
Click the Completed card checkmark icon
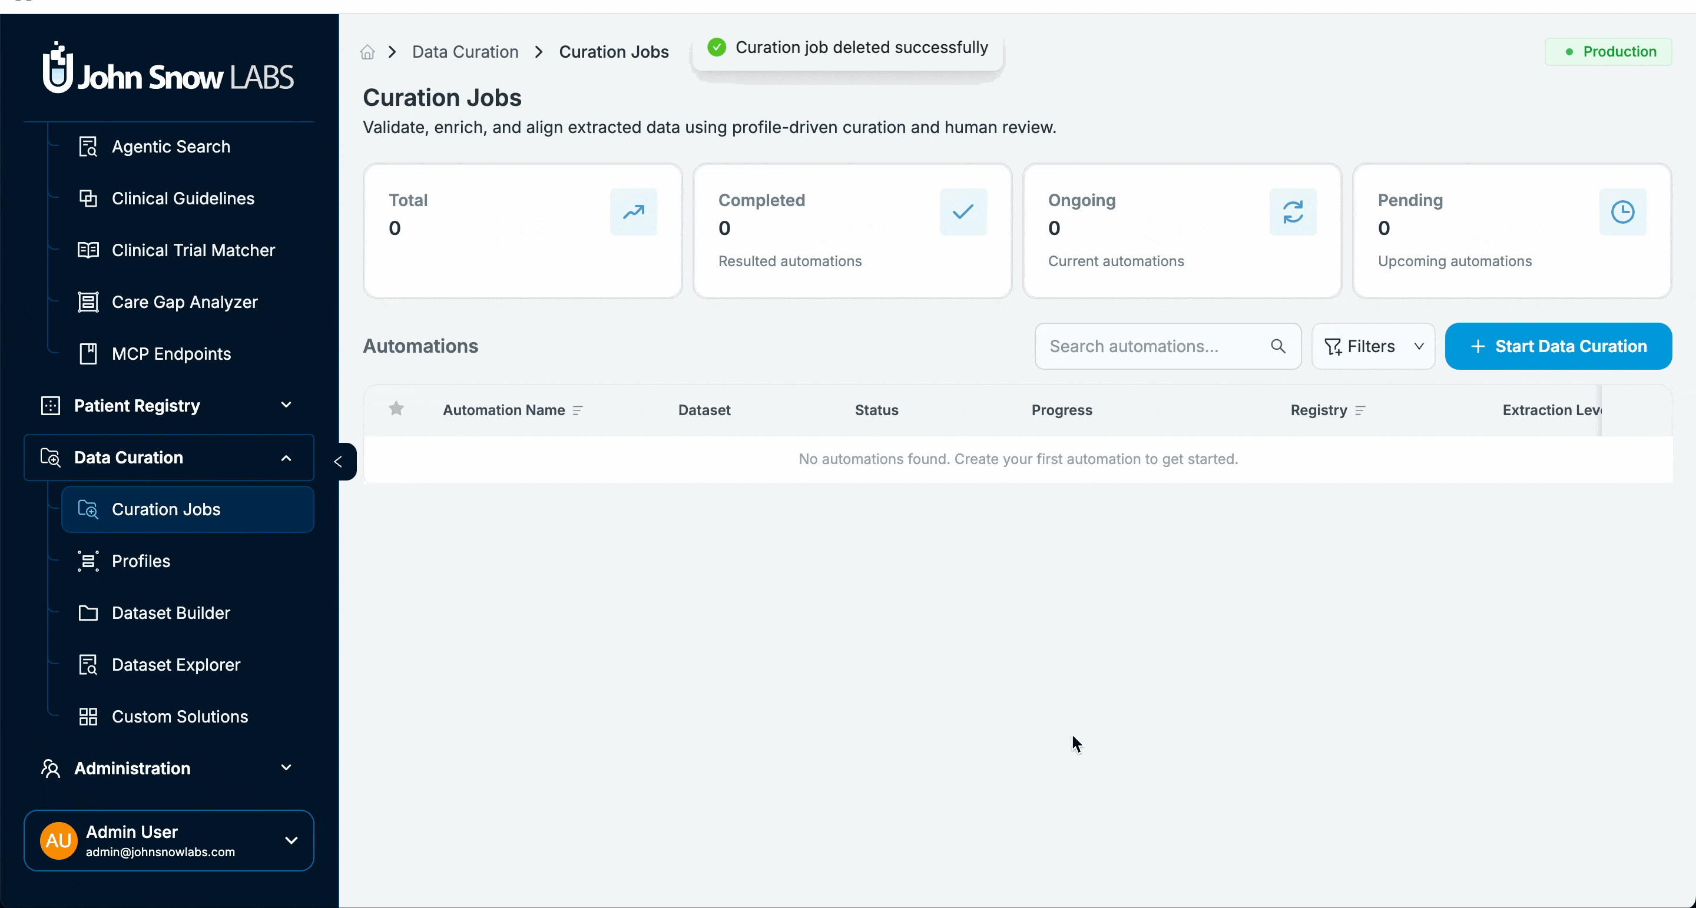963,212
